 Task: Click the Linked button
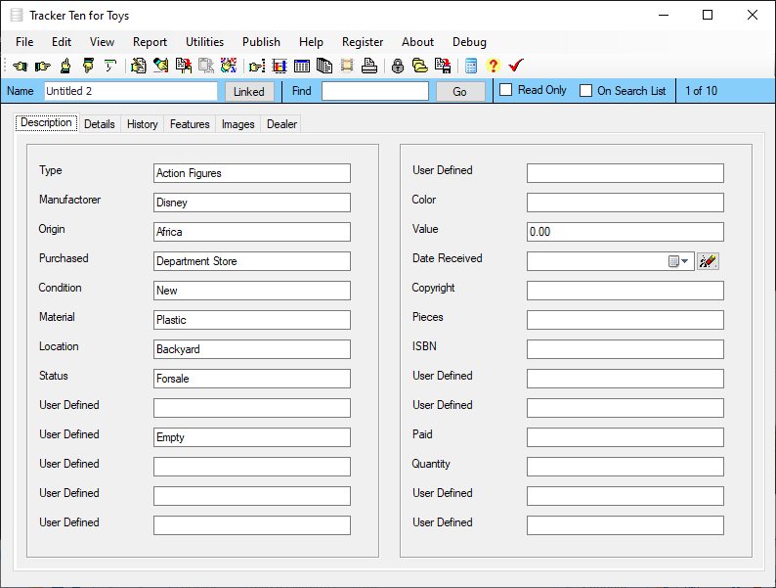tap(249, 92)
